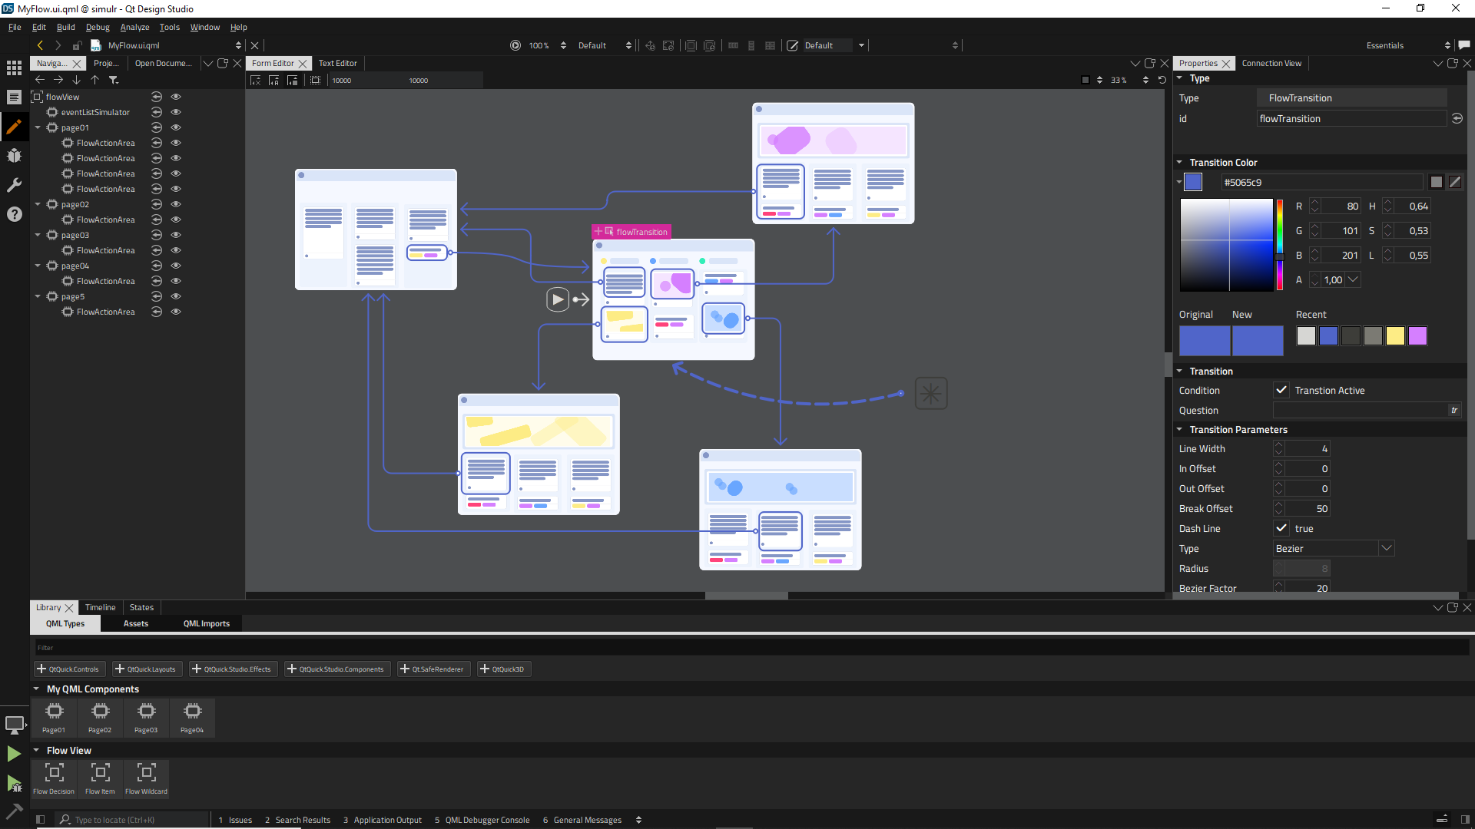The image size is (1475, 829).
Task: Collapse the page01 tree node
Action: click(x=38, y=127)
